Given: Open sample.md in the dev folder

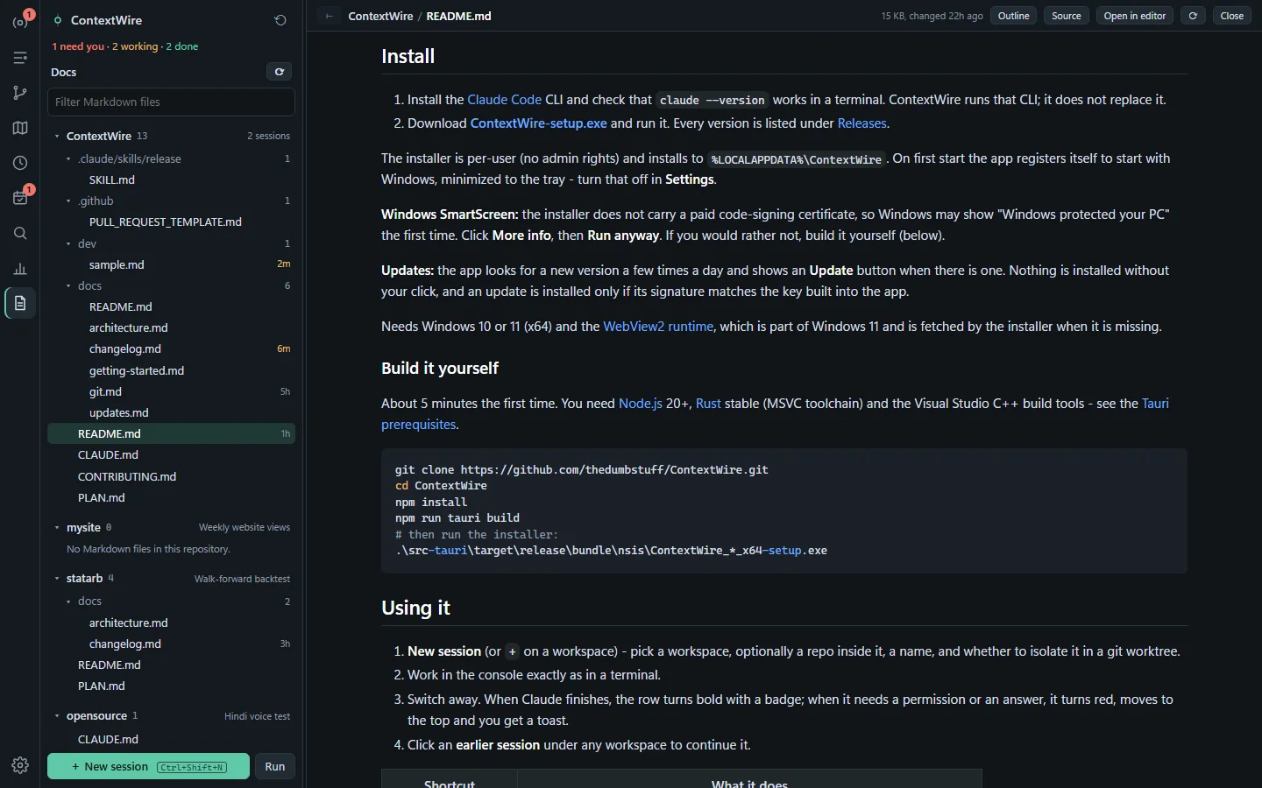Looking at the screenshot, I should [x=171, y=264].
